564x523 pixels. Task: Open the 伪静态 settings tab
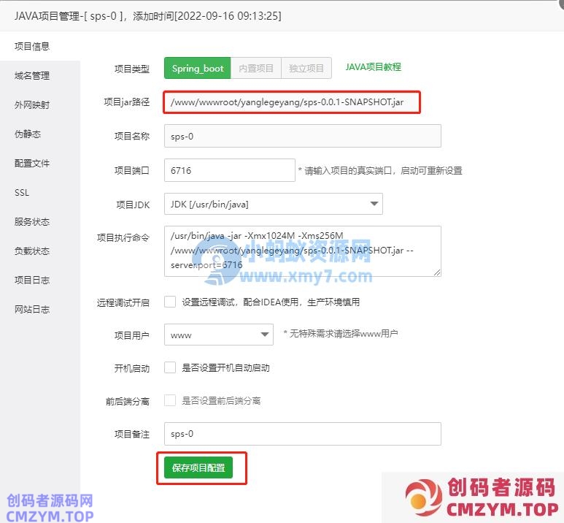(28, 134)
